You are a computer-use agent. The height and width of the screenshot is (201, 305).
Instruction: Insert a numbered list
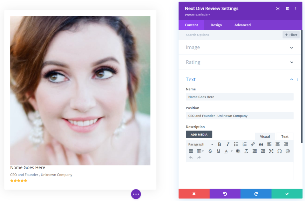pos(245,144)
